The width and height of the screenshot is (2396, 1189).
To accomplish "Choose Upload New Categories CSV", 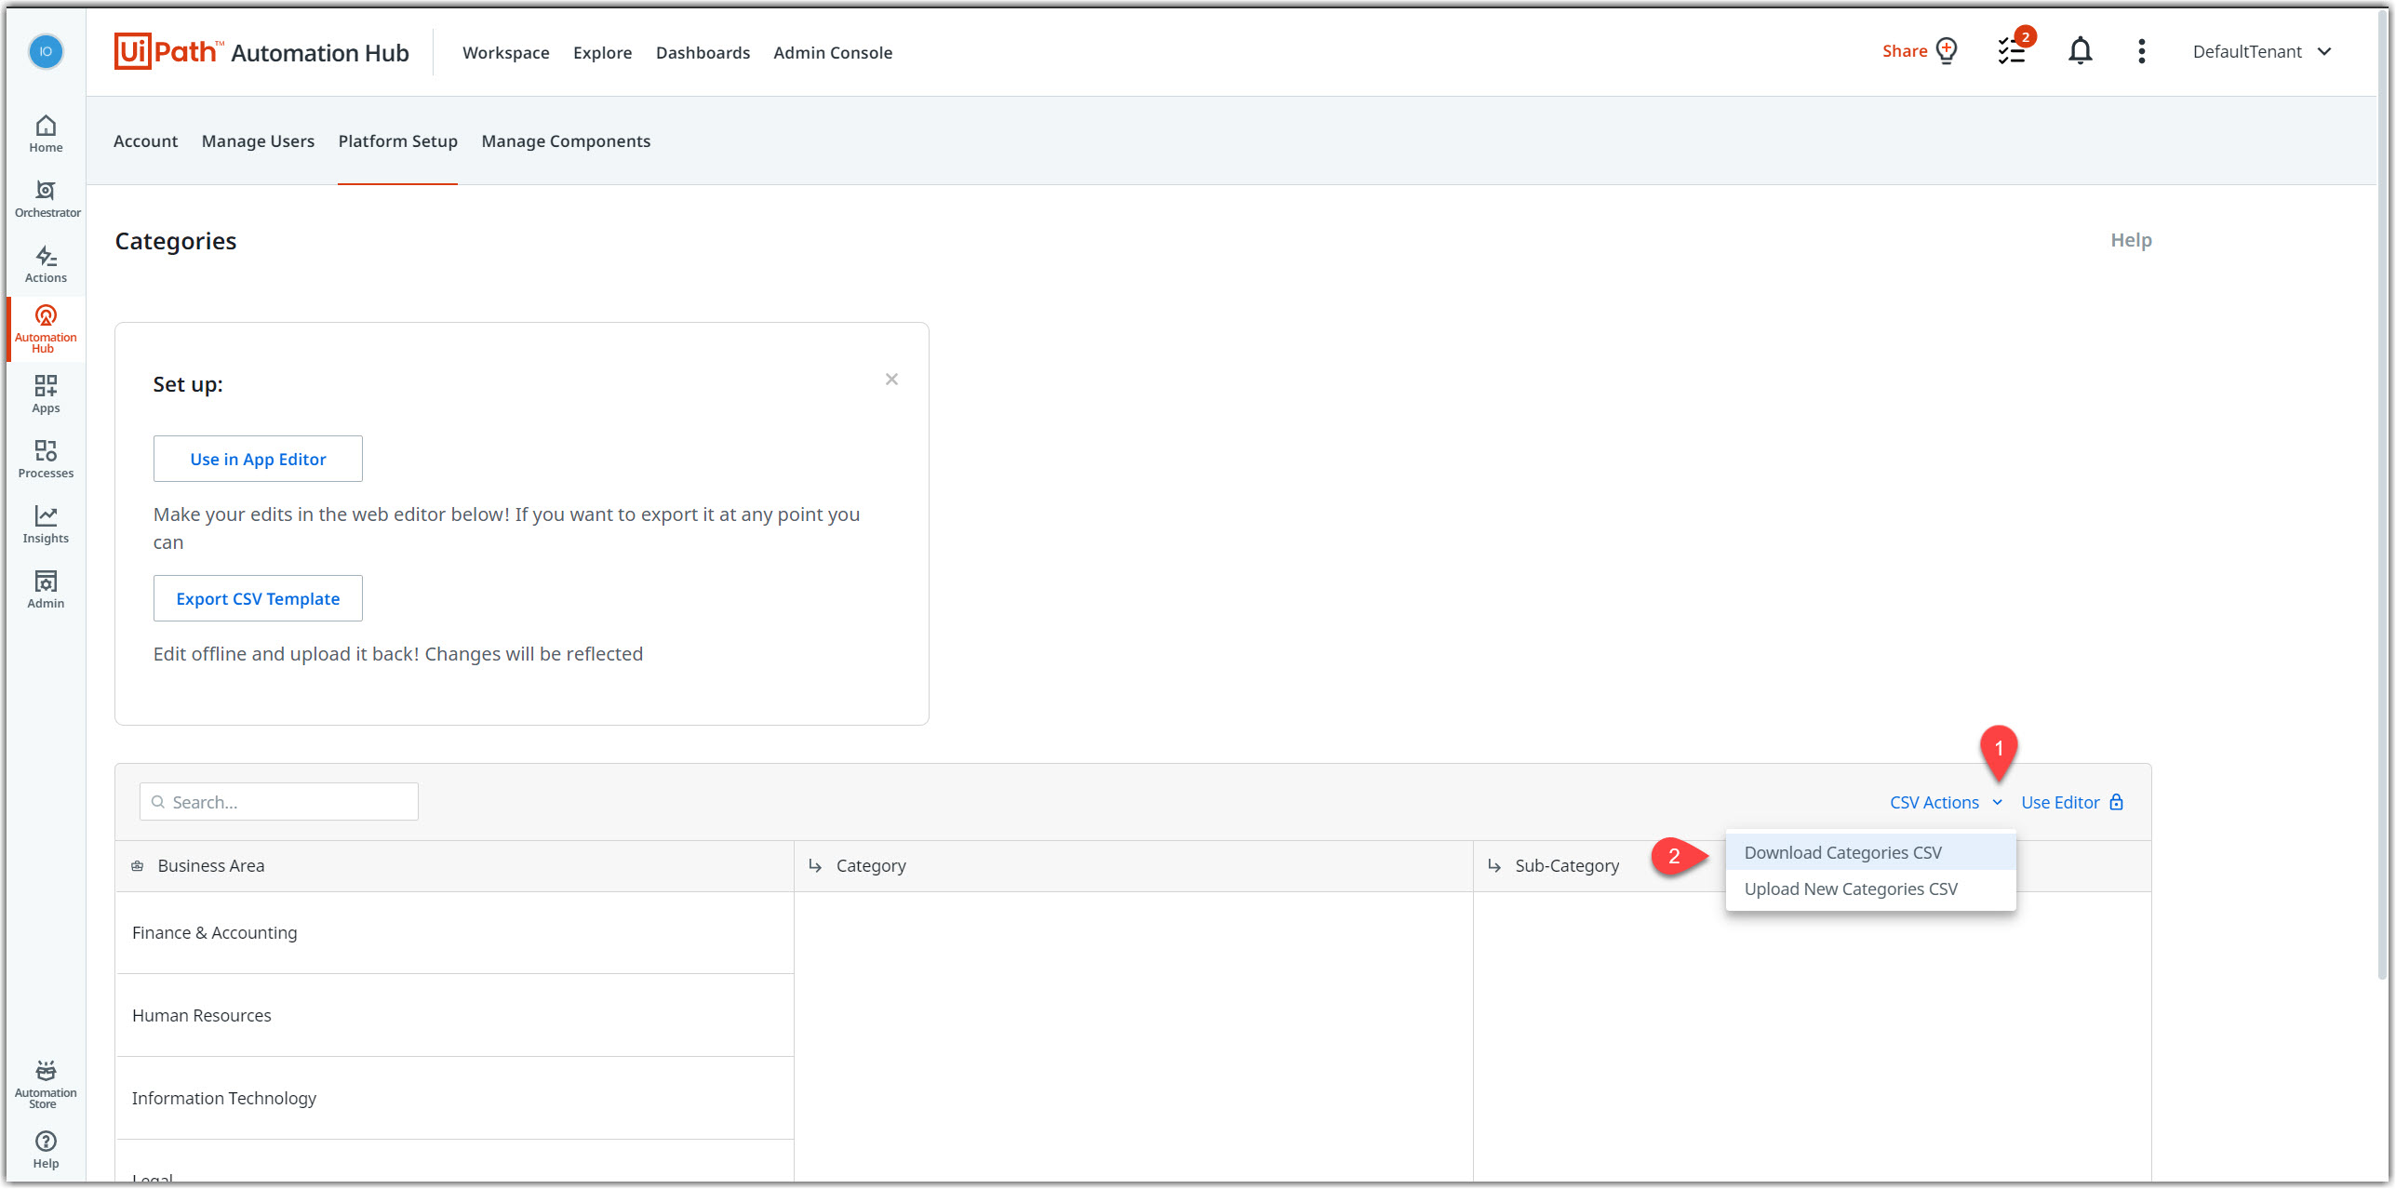I will pyautogui.click(x=1870, y=888).
